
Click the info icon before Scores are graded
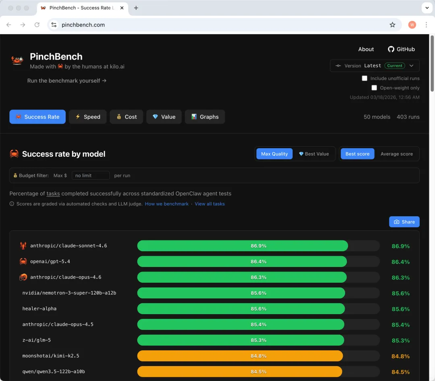pyautogui.click(x=12, y=204)
